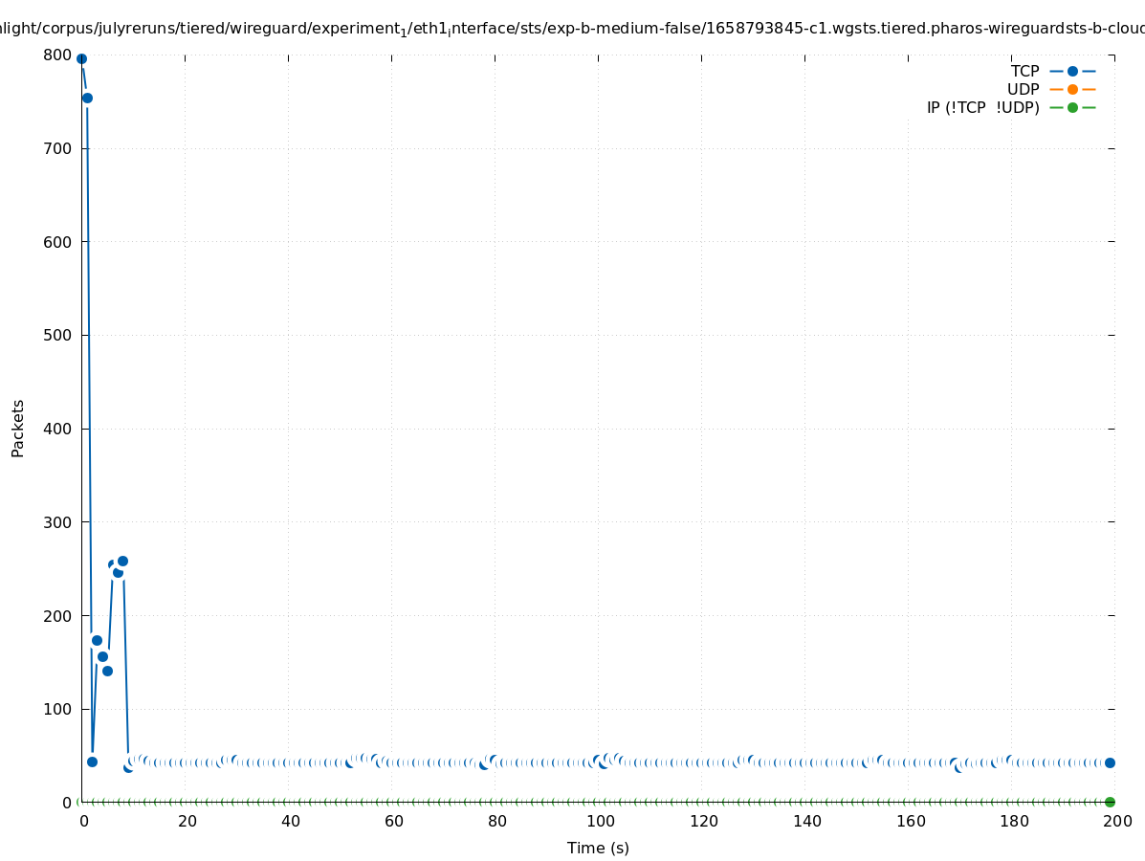Image resolution: width=1145 pixels, height=861 pixels.
Task: Select the TCP legend label text
Action: click(1024, 72)
